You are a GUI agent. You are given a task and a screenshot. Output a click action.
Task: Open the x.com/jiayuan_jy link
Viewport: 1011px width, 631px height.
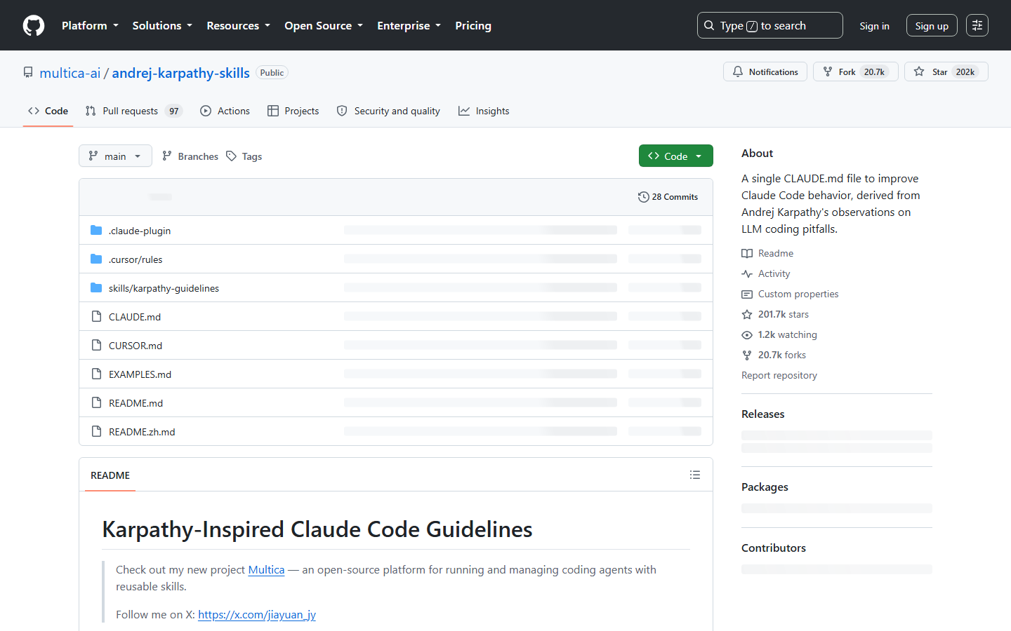[257, 615]
